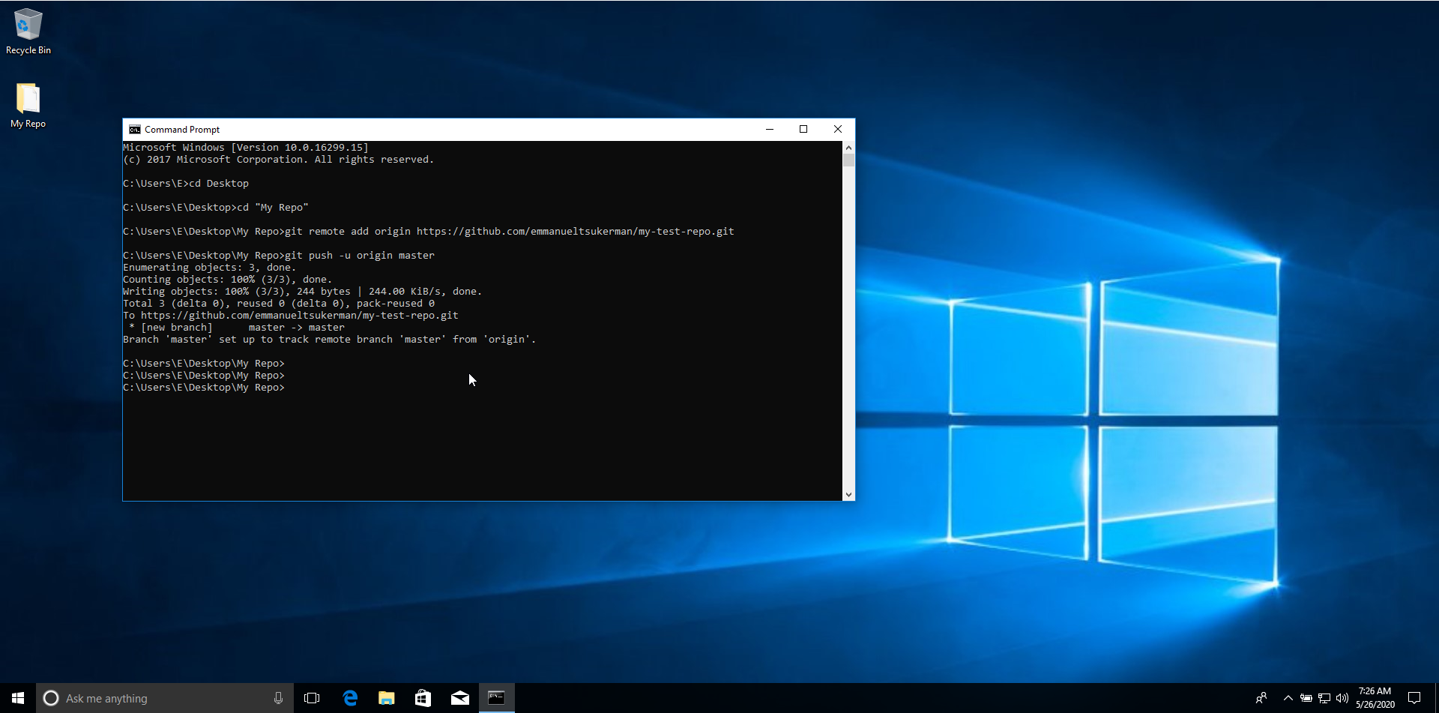Open the Microsoft Store taskbar icon

[423, 698]
